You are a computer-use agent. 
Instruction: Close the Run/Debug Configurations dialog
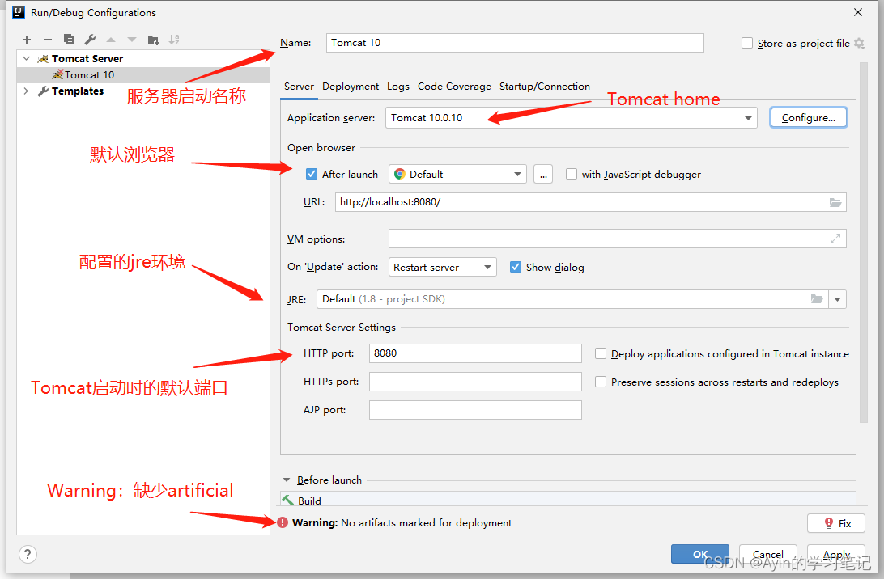[x=858, y=12]
